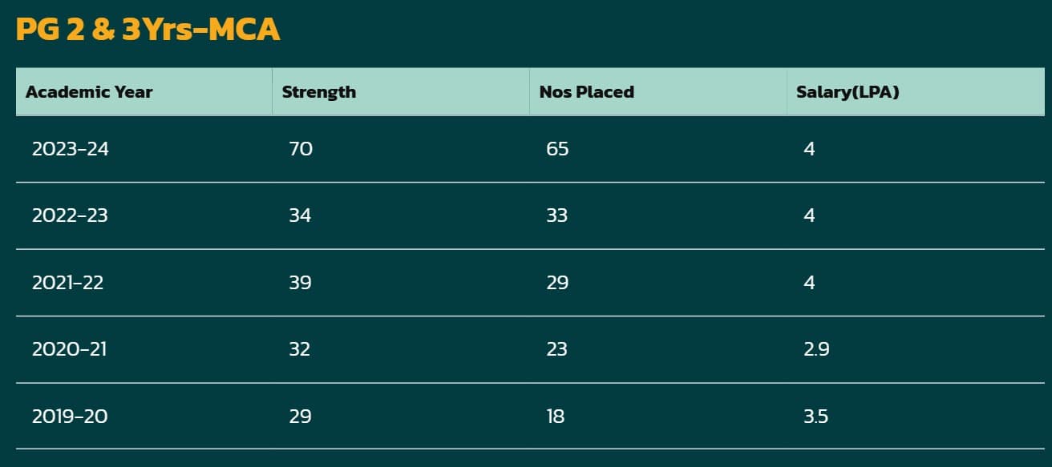Select the 2021-22 academic year cell

point(68,283)
